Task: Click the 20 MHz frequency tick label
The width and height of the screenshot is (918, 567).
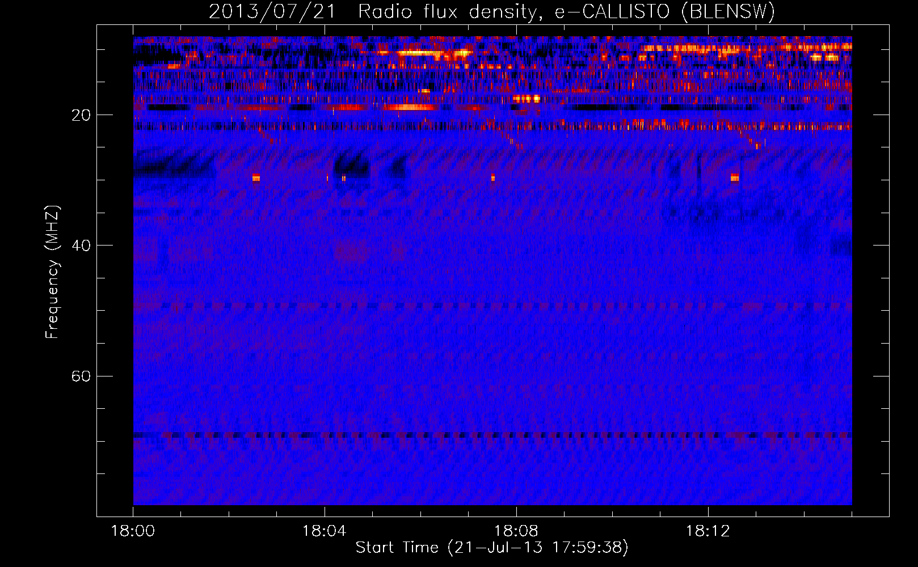Action: (81, 115)
